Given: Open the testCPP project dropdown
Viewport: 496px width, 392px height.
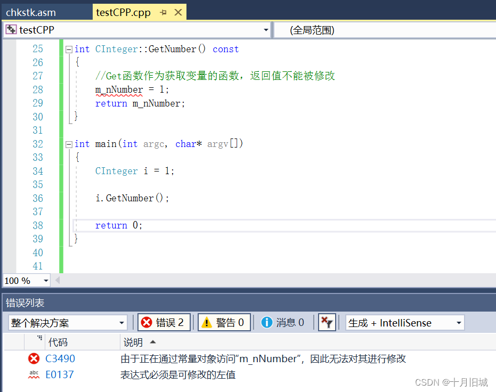Looking at the screenshot, I should [x=266, y=30].
